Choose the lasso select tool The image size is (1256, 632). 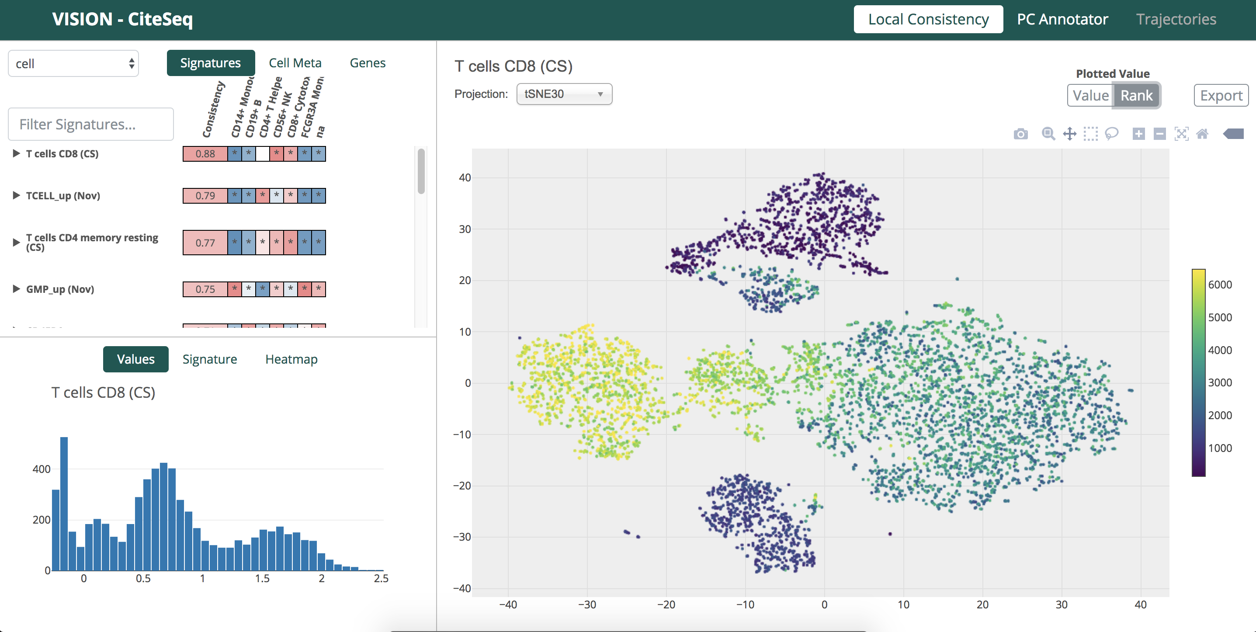point(1112,134)
